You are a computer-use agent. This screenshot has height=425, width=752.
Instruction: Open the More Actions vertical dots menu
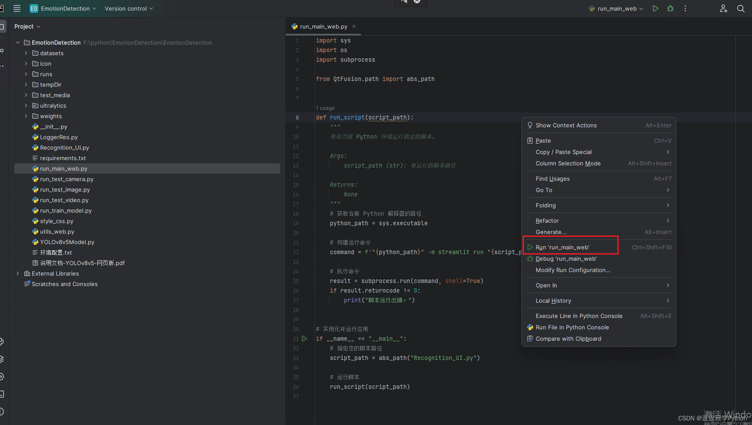point(685,9)
